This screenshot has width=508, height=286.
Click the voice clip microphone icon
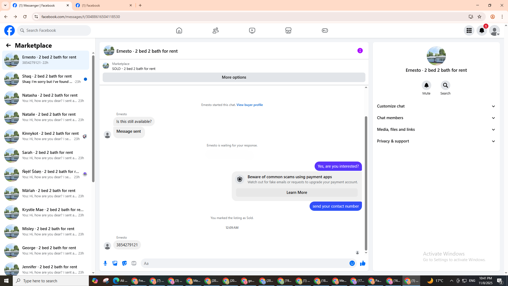105,263
